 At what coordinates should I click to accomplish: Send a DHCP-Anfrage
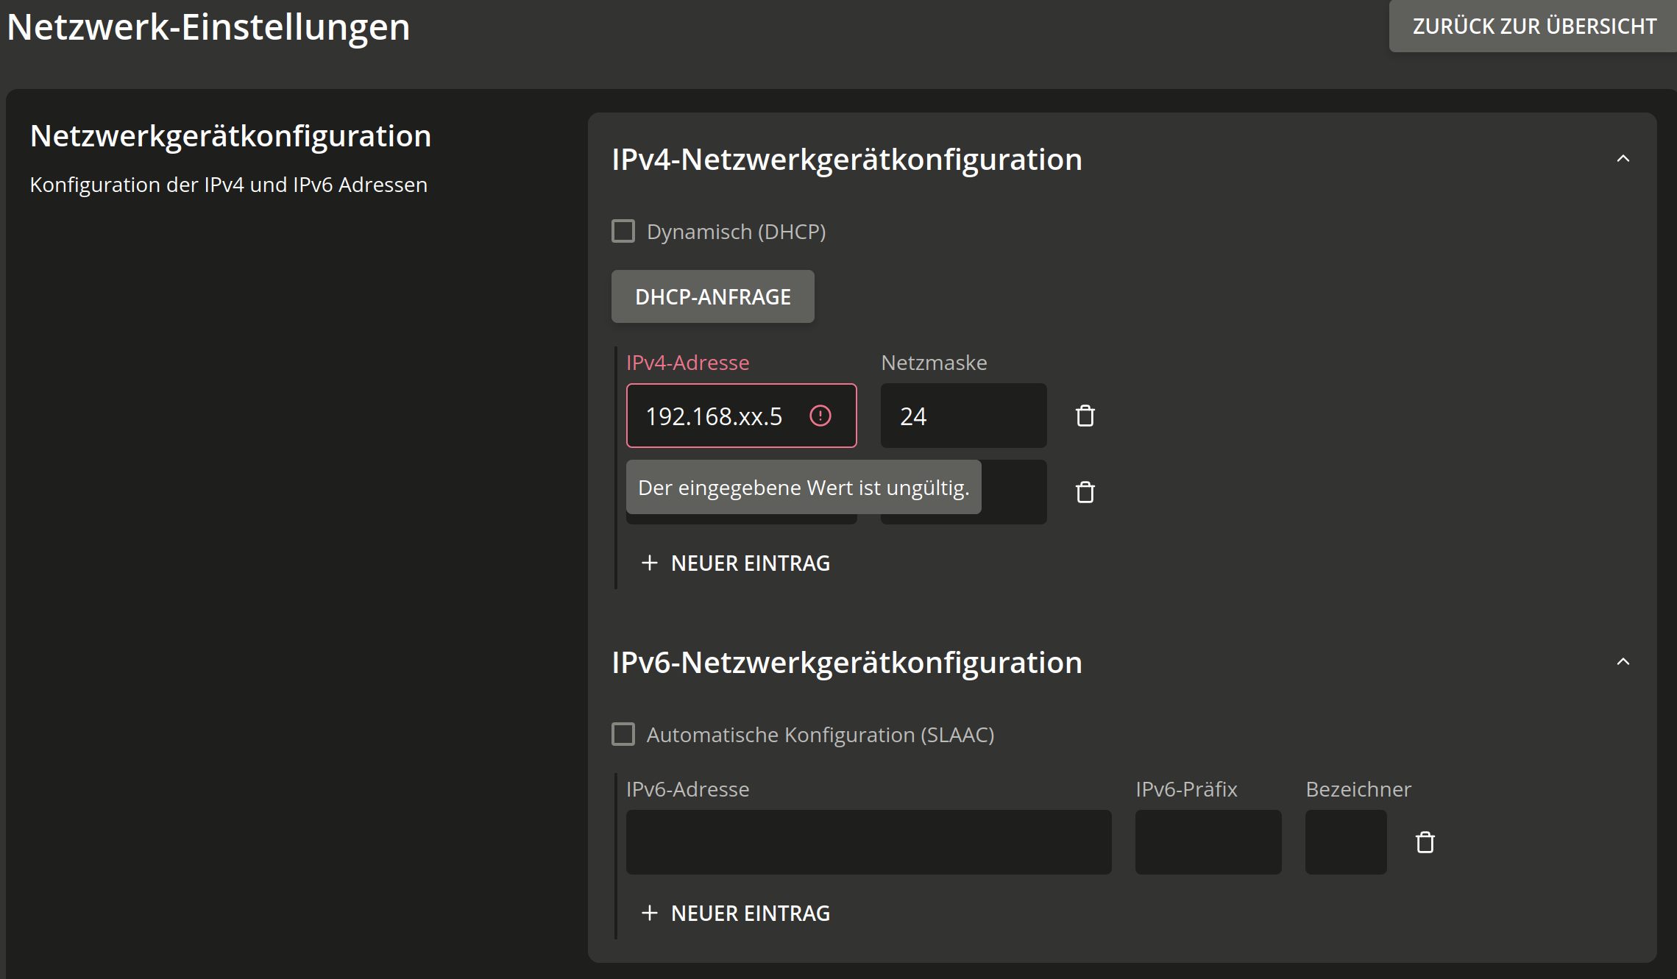click(x=713, y=296)
